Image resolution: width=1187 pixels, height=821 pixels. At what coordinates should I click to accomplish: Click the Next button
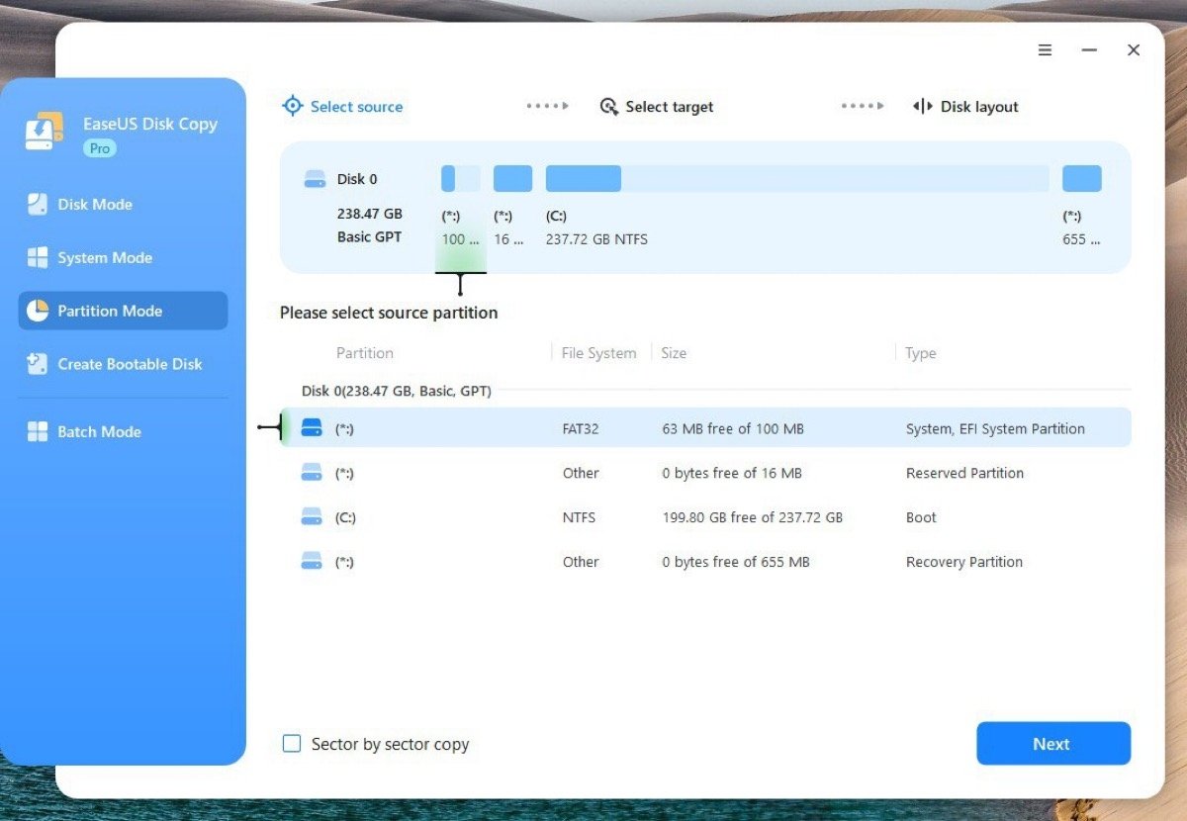[x=1053, y=744]
